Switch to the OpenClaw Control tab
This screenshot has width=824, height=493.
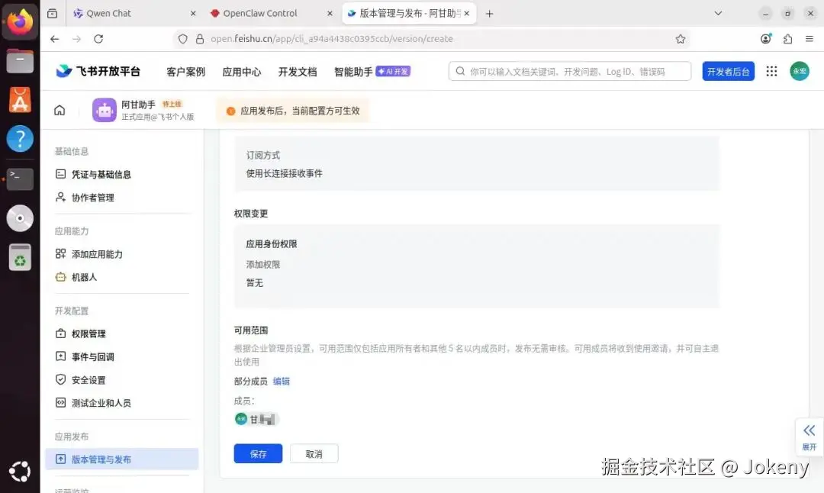click(272, 13)
